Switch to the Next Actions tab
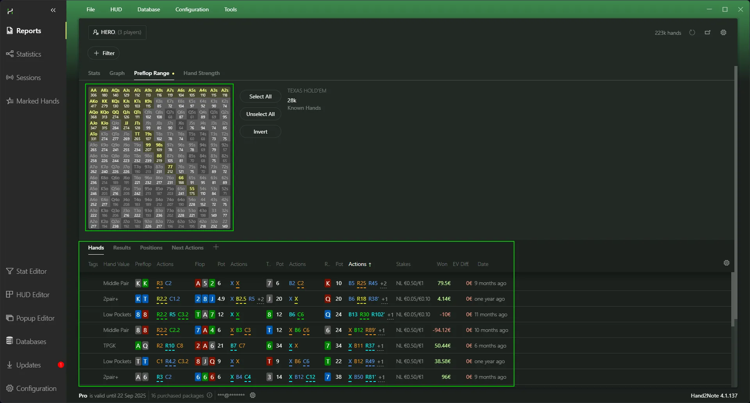 pyautogui.click(x=187, y=248)
